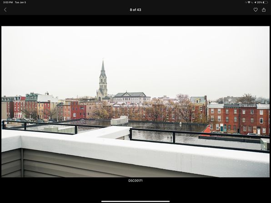Tap the 3:03 PM clock in status bar
This screenshot has height=203, width=271.
8,2
